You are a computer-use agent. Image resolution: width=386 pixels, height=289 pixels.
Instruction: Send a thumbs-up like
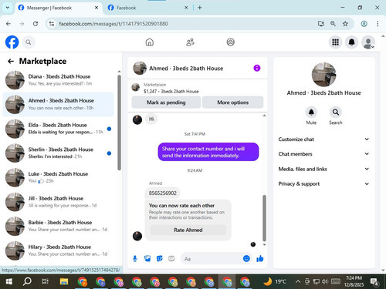[260, 258]
